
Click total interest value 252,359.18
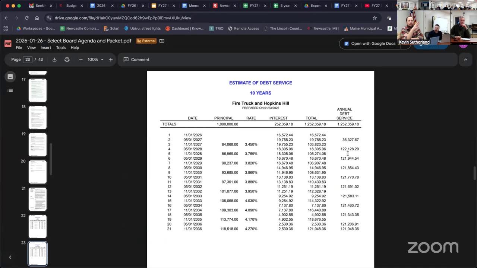[284, 124]
